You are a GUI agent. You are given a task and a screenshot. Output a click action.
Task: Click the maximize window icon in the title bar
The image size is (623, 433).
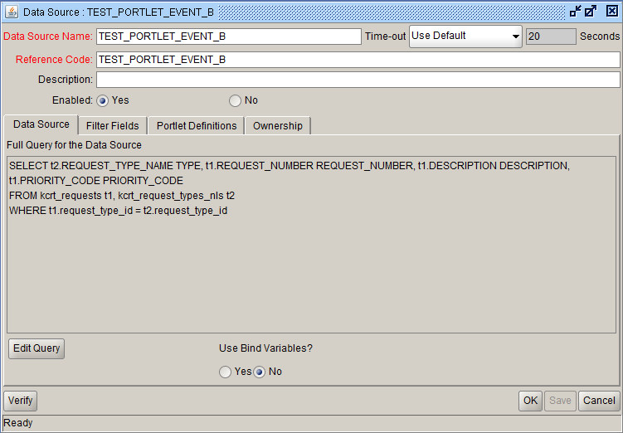tap(591, 12)
